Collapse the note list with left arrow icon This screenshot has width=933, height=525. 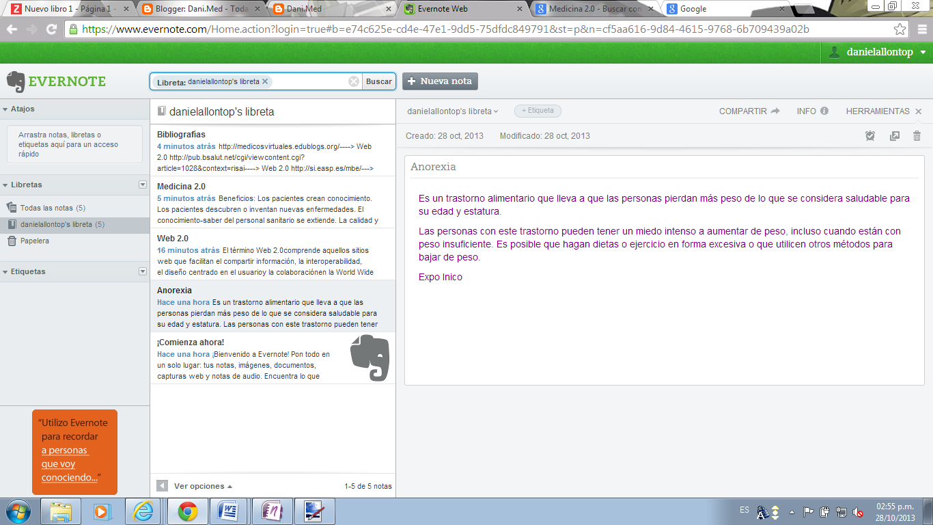click(162, 486)
